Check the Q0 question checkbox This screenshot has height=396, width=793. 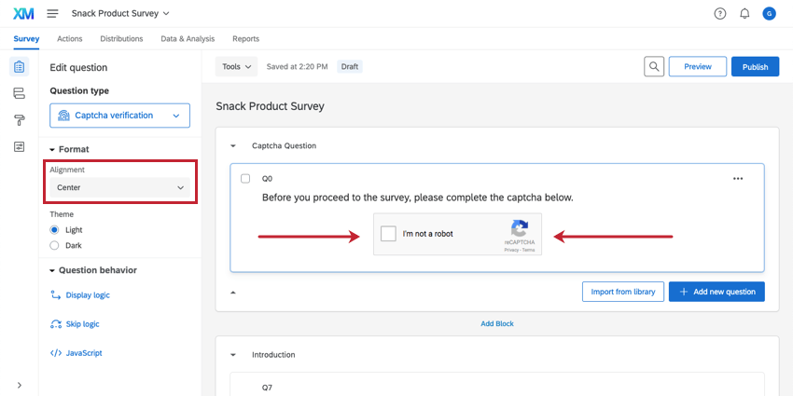(245, 178)
